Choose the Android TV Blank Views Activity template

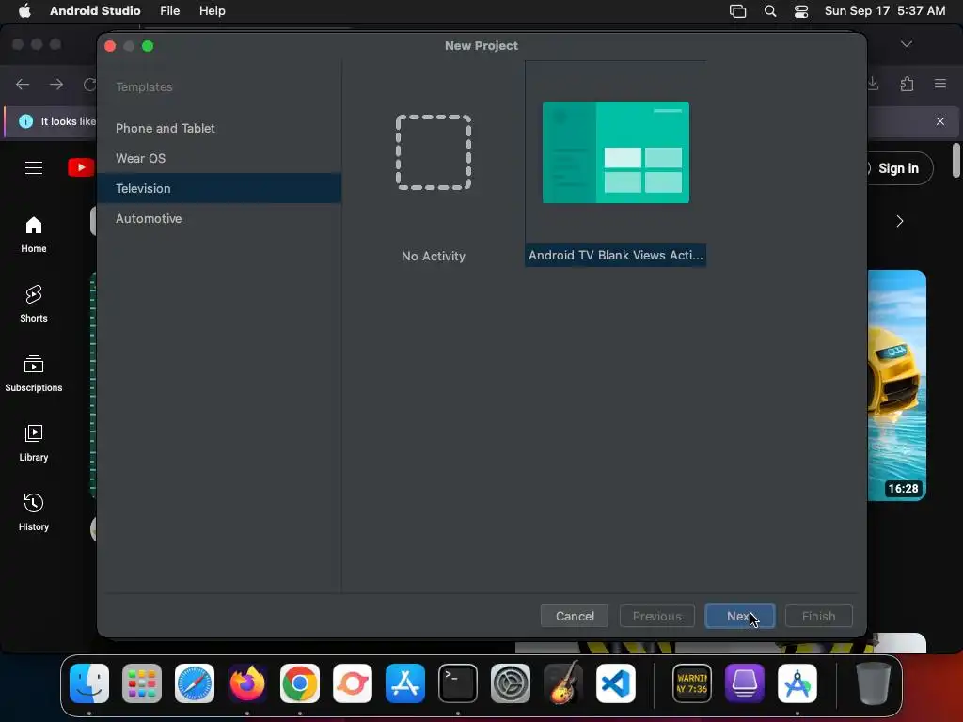[x=615, y=164]
